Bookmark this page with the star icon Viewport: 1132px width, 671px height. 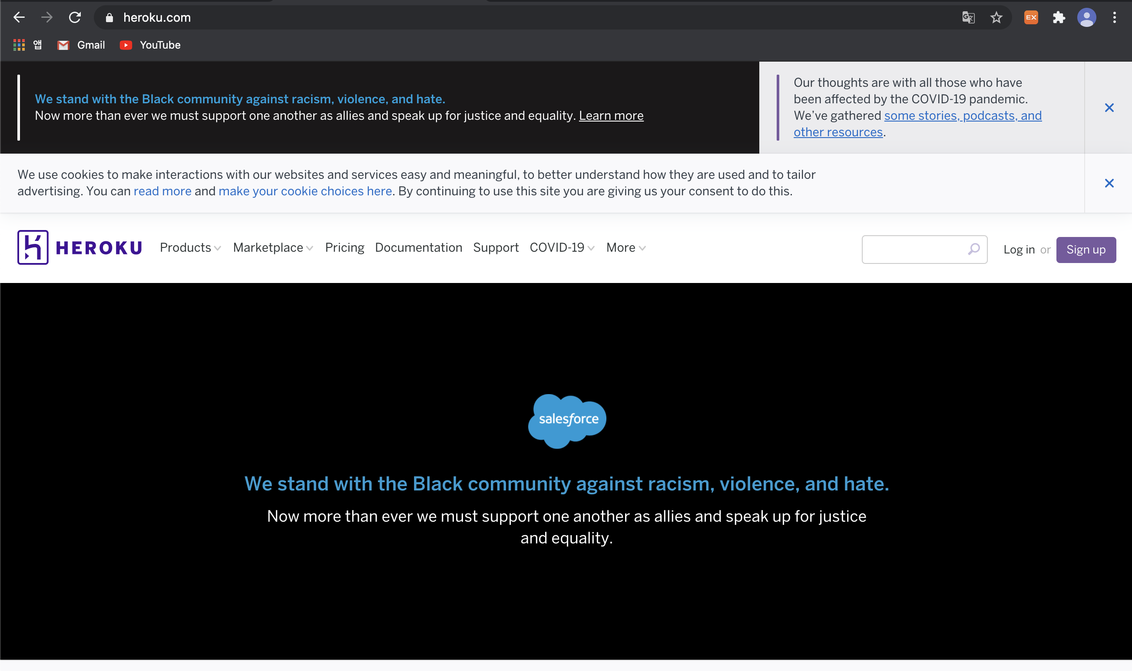click(x=997, y=17)
